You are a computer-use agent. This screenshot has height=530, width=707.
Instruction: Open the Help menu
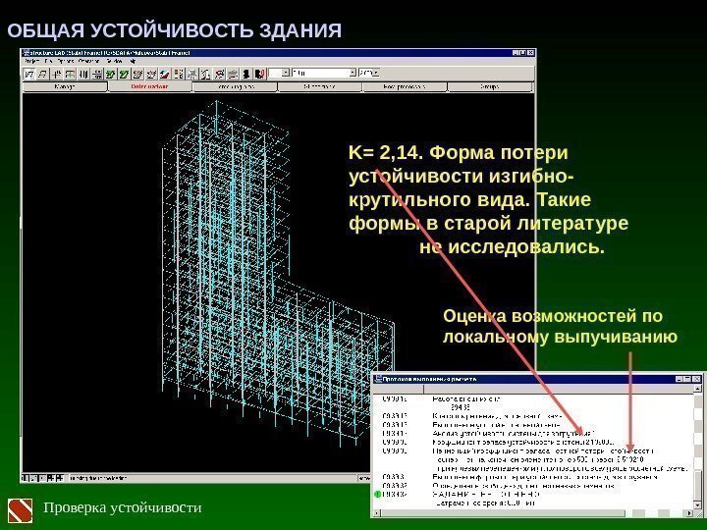pyautogui.click(x=133, y=61)
